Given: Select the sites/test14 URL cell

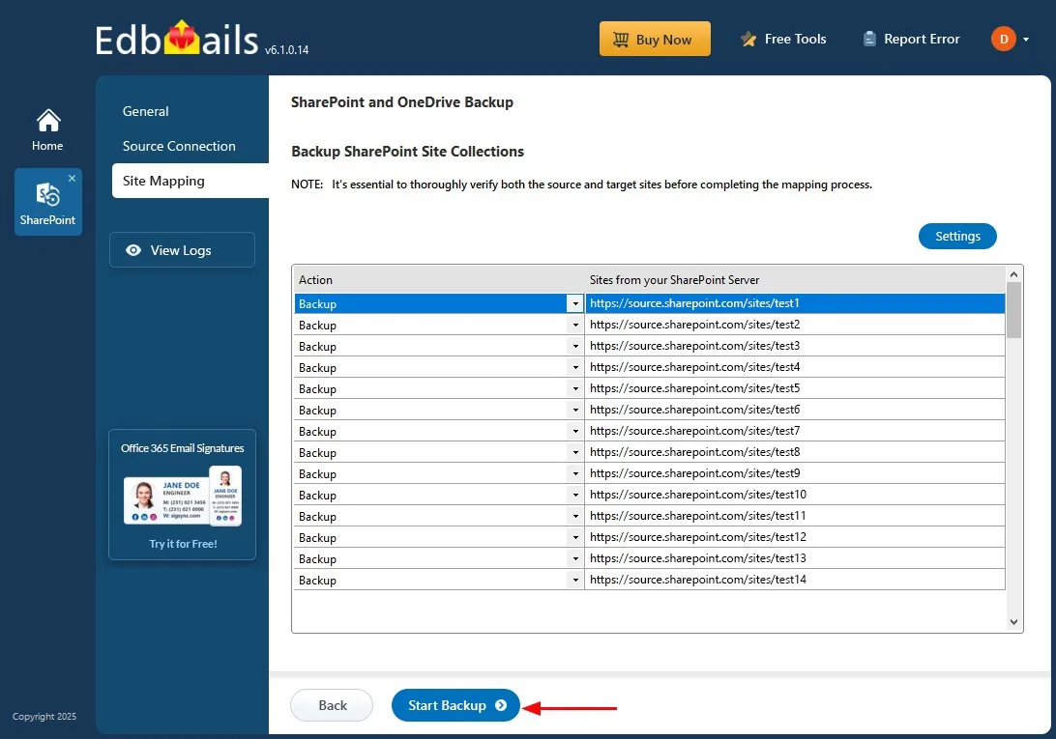Looking at the screenshot, I should (x=795, y=580).
